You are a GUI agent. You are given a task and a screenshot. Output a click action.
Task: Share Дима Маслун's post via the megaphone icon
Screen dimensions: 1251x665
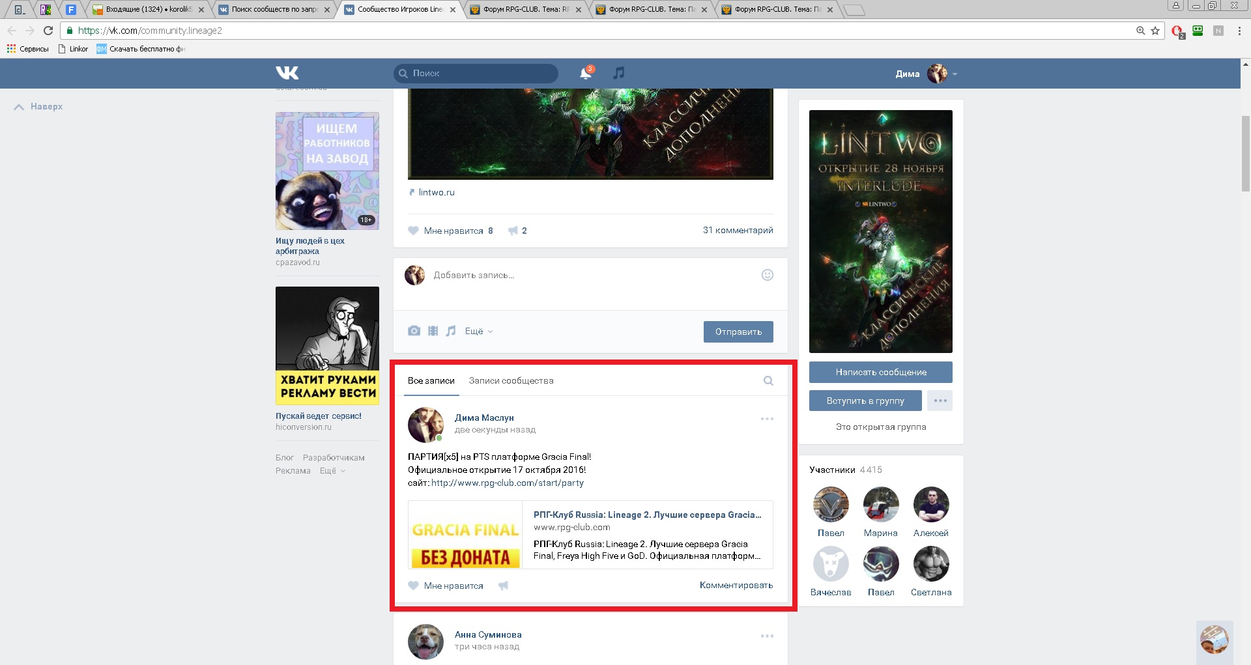[503, 586]
